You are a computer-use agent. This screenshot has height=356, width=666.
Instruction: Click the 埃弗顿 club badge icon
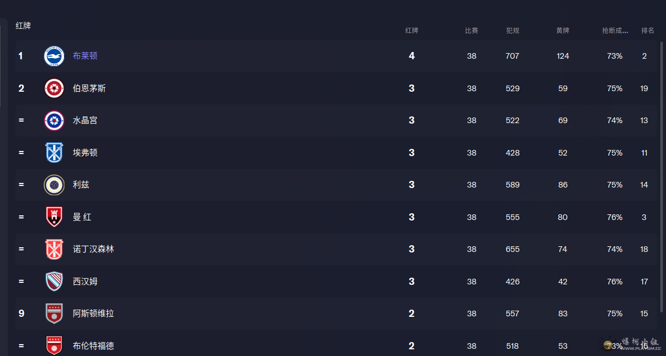coord(54,152)
